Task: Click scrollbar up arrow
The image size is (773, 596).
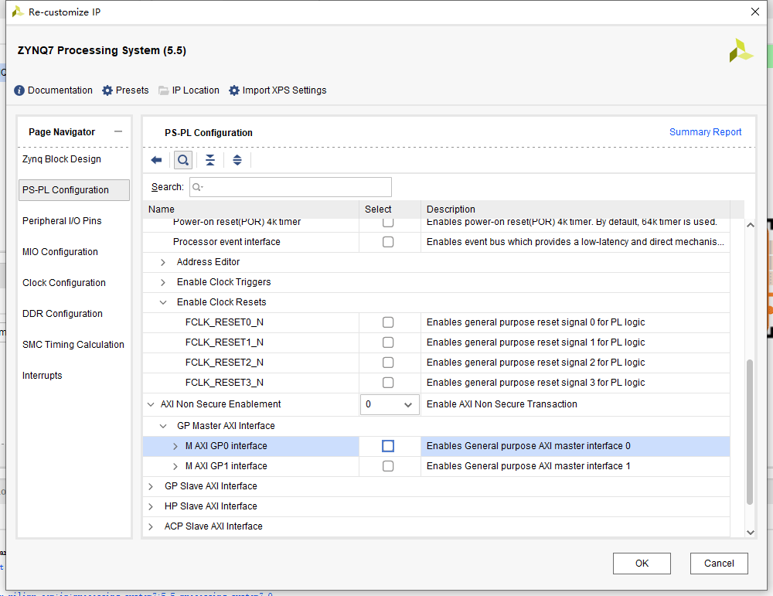Action: pyautogui.click(x=751, y=225)
